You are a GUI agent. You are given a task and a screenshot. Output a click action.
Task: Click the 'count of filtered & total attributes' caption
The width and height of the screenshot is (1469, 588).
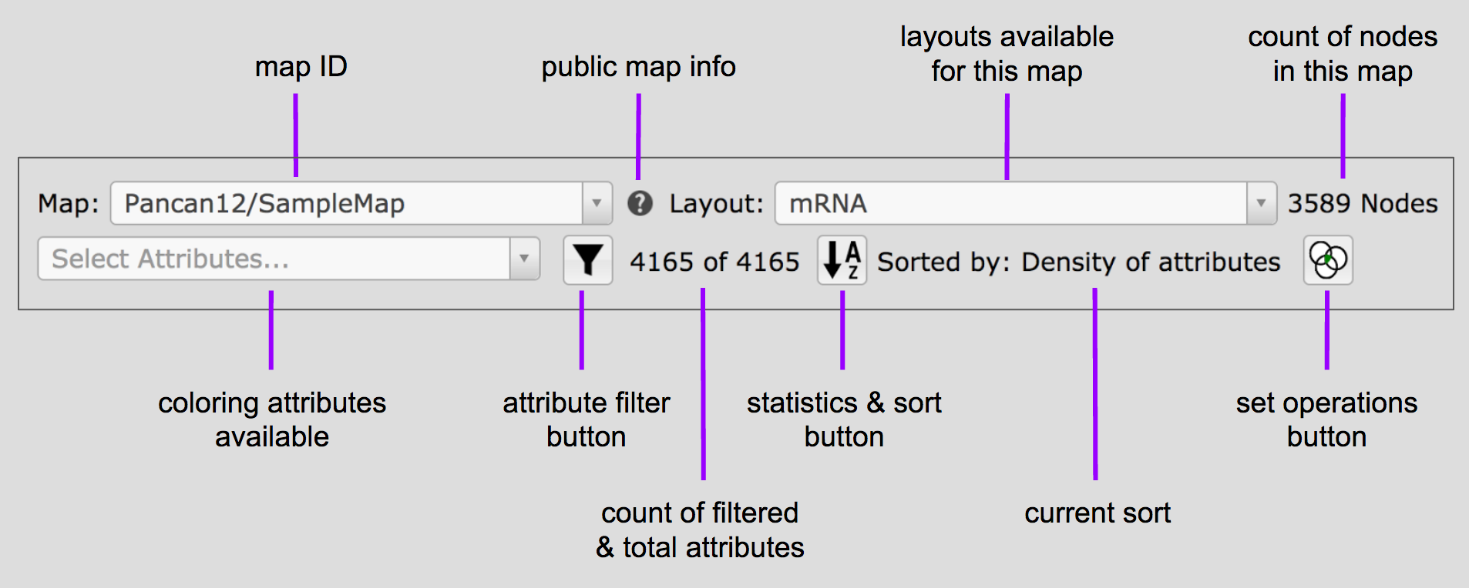[x=700, y=530]
